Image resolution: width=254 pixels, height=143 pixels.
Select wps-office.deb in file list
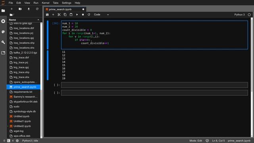point(23,136)
